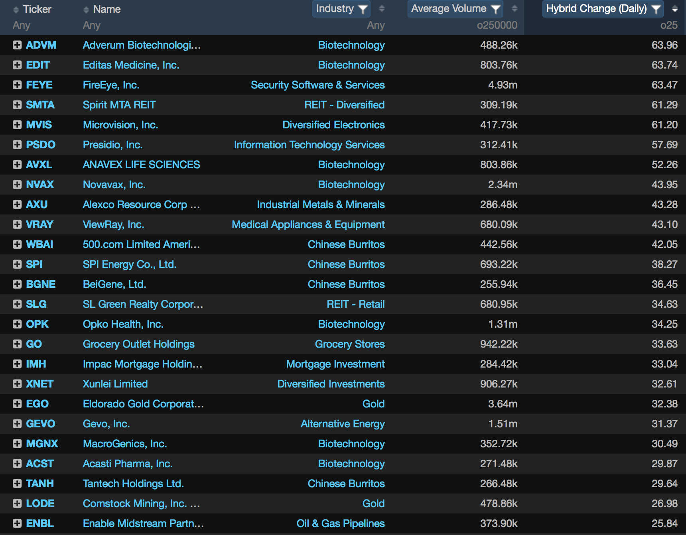
Task: Open Novavax, Inc. company link
Action: click(x=114, y=185)
